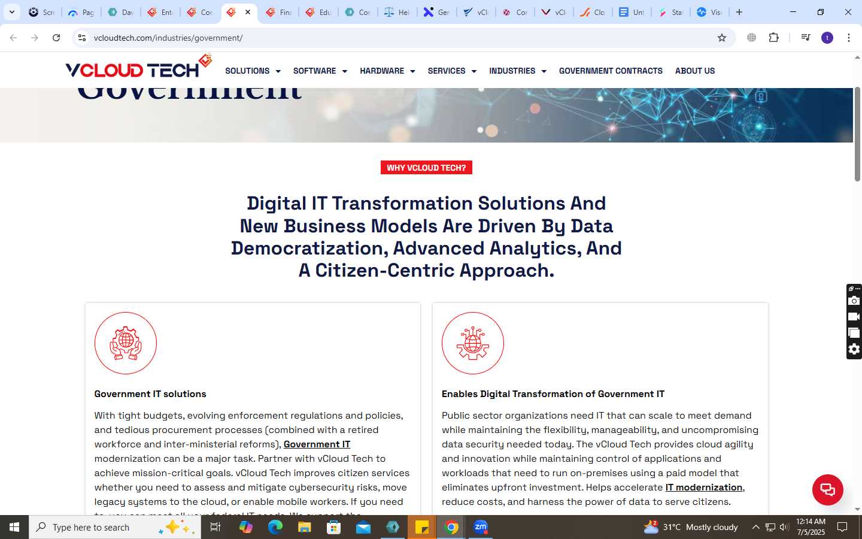Switch to the 'Edu' browser tab
This screenshot has width=862, height=539.
pyautogui.click(x=318, y=12)
